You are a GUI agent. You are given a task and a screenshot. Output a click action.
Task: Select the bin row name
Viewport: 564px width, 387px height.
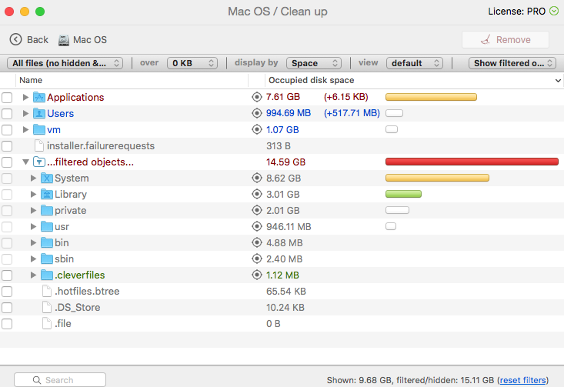point(62,243)
